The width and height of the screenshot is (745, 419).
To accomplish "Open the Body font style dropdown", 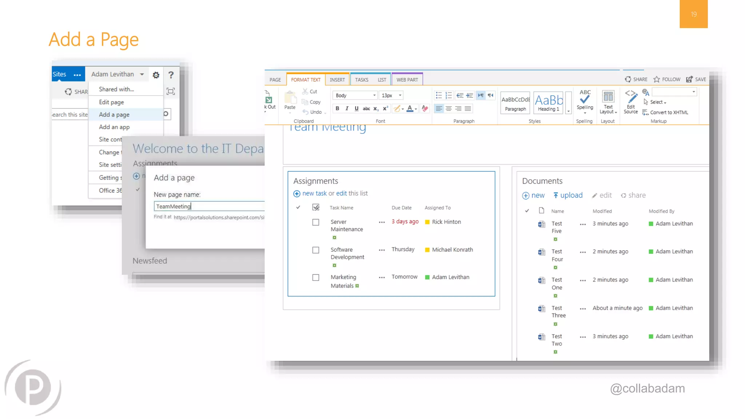I will 355,95.
